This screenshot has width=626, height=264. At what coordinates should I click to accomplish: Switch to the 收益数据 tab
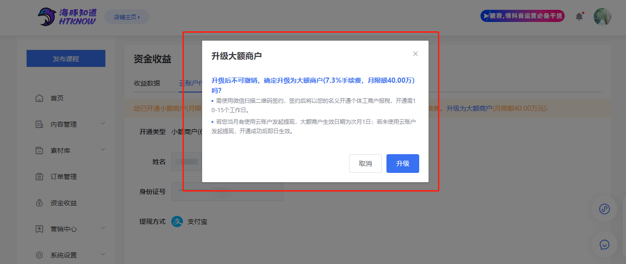[147, 83]
